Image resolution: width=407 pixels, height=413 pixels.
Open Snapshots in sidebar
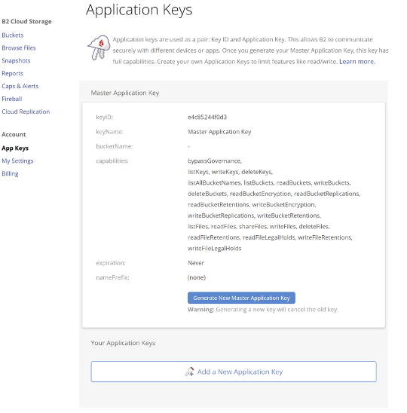tap(16, 60)
